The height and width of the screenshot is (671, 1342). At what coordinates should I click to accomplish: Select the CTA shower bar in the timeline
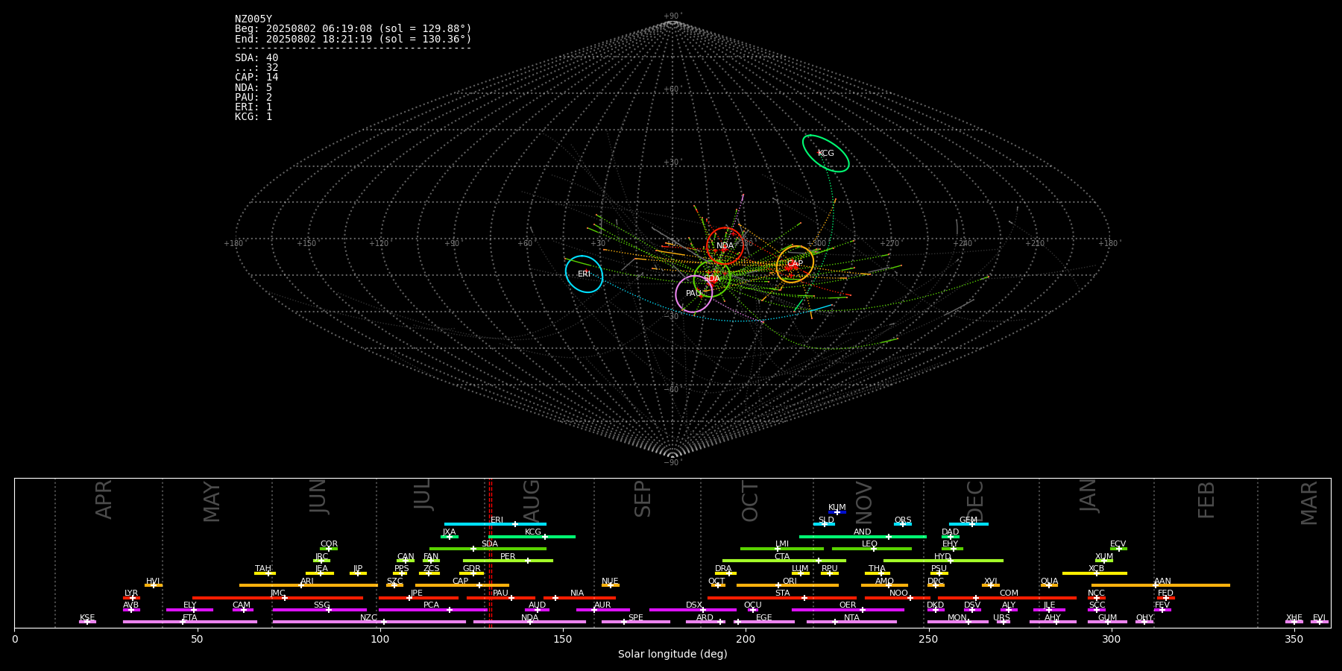click(784, 561)
